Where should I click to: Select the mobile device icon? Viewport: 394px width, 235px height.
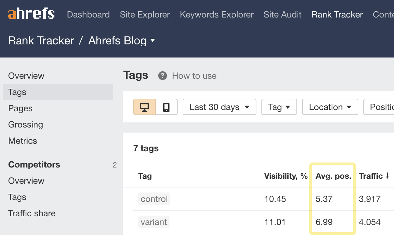[167, 107]
